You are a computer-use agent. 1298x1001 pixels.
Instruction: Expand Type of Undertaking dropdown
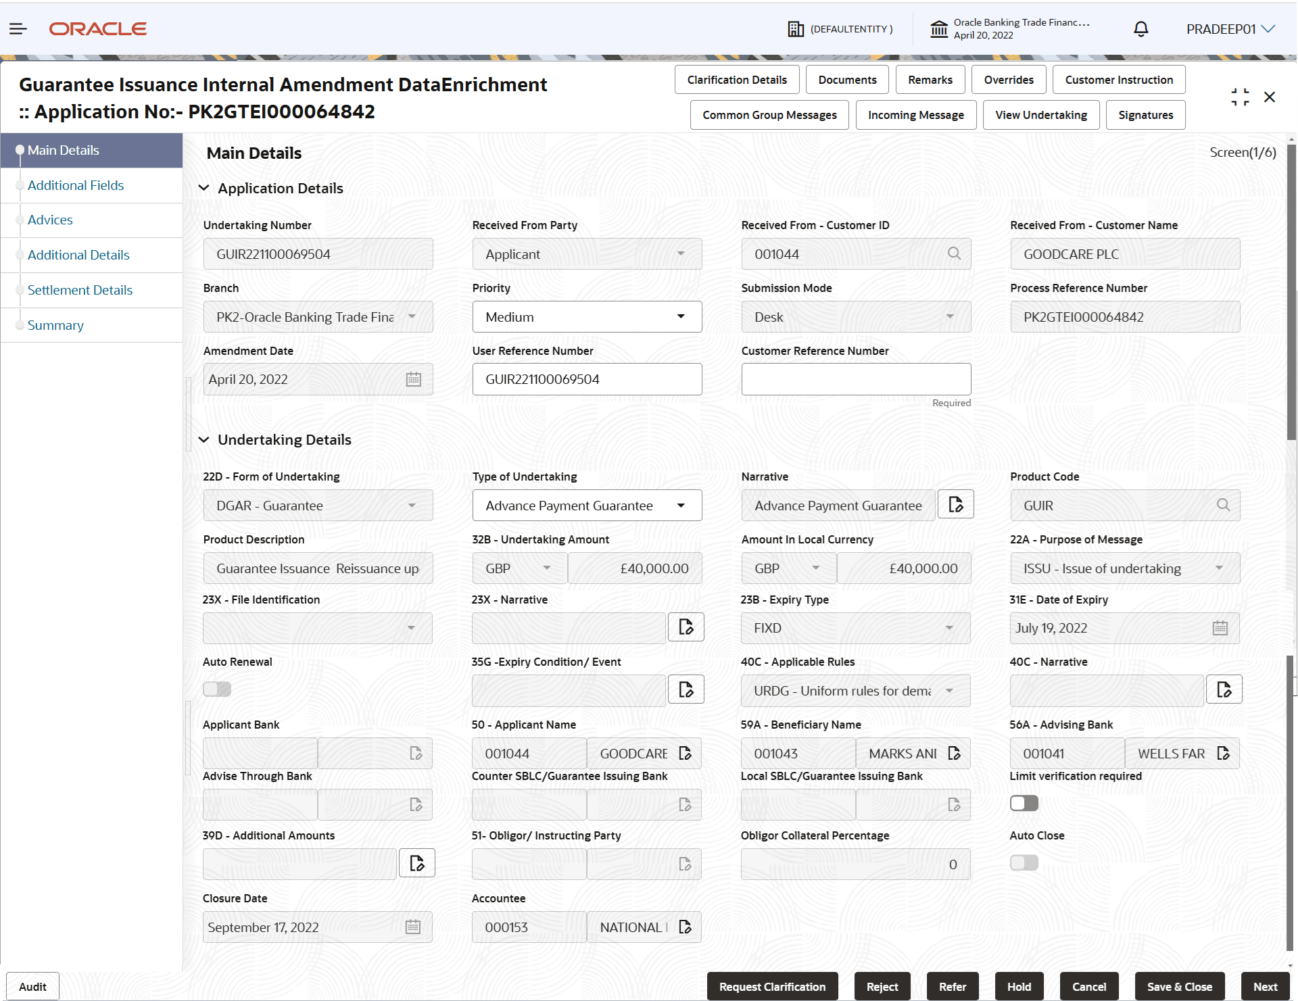586,505
